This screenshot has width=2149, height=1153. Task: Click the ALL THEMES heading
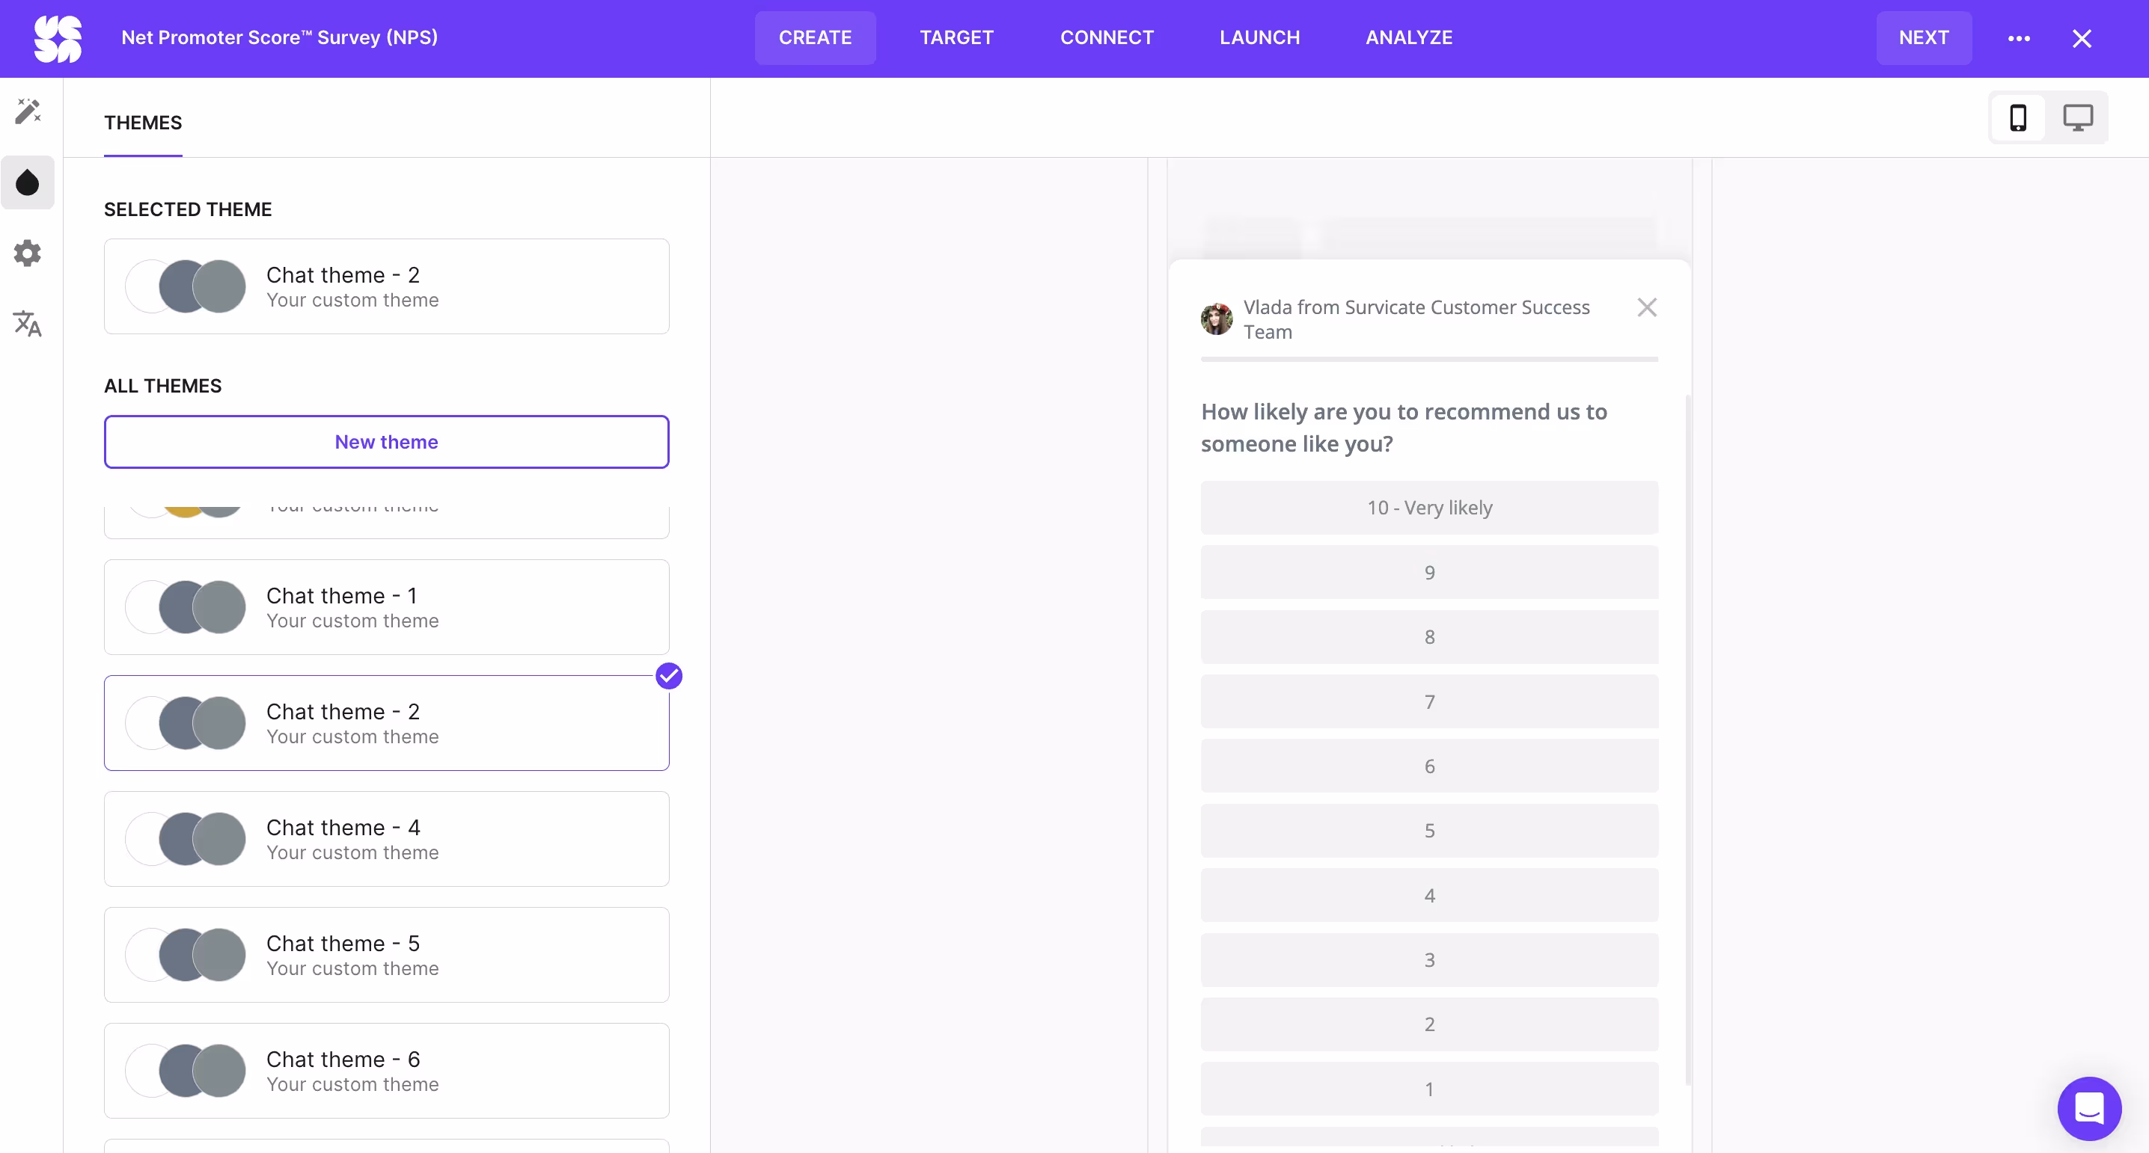pos(162,386)
